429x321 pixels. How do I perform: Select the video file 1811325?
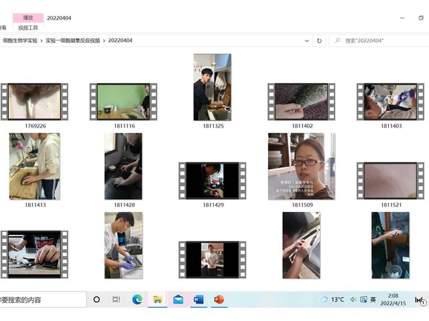(x=212, y=88)
